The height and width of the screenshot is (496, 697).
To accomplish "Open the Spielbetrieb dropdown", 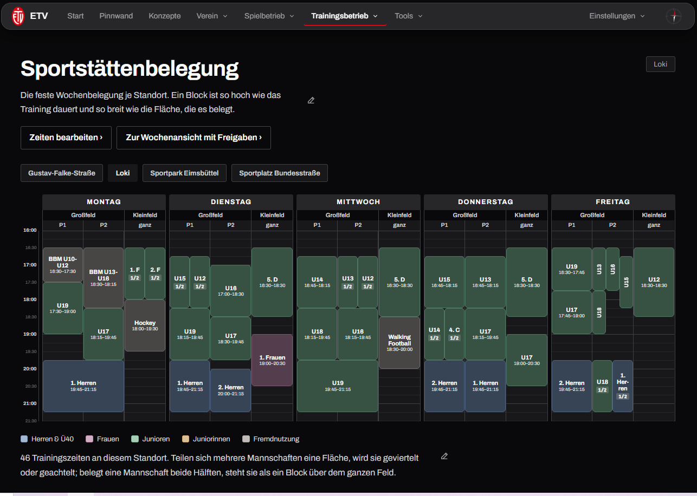I will tap(269, 16).
